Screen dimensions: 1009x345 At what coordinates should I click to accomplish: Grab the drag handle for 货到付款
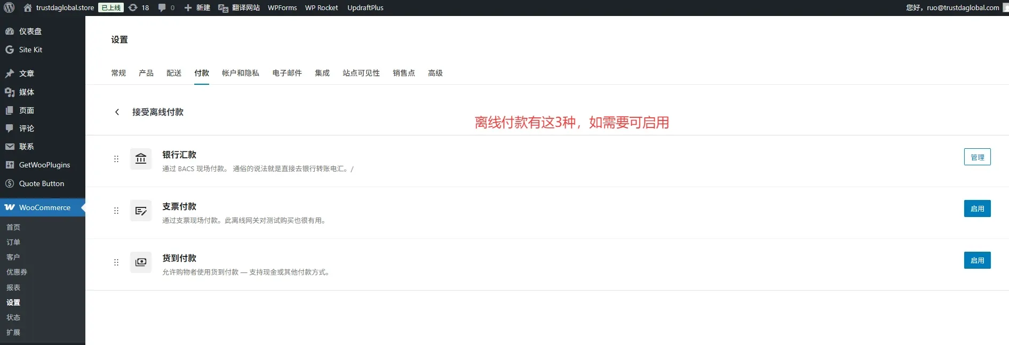(x=116, y=262)
